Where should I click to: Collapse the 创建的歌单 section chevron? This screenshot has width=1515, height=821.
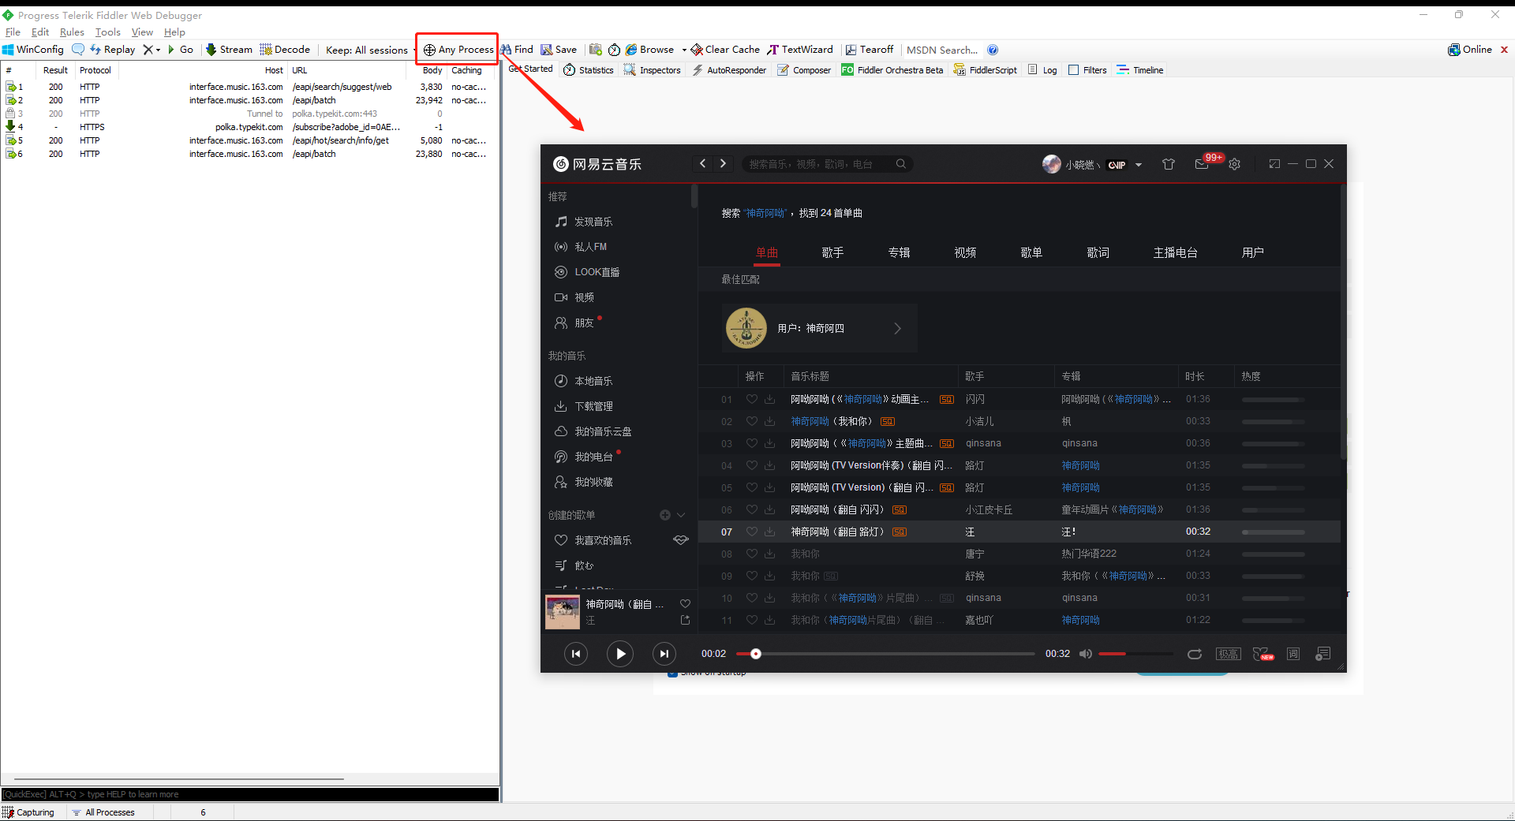[x=681, y=515]
